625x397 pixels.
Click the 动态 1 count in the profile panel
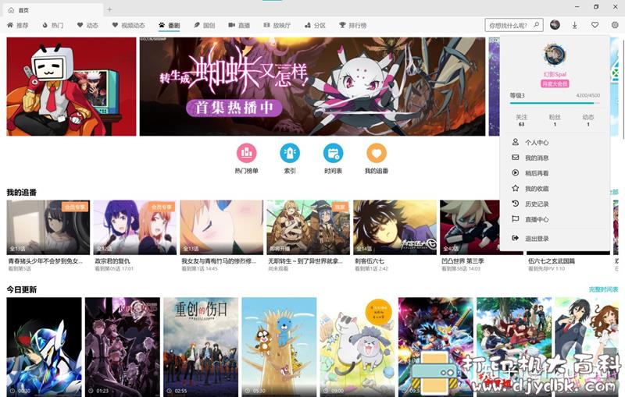pos(588,120)
